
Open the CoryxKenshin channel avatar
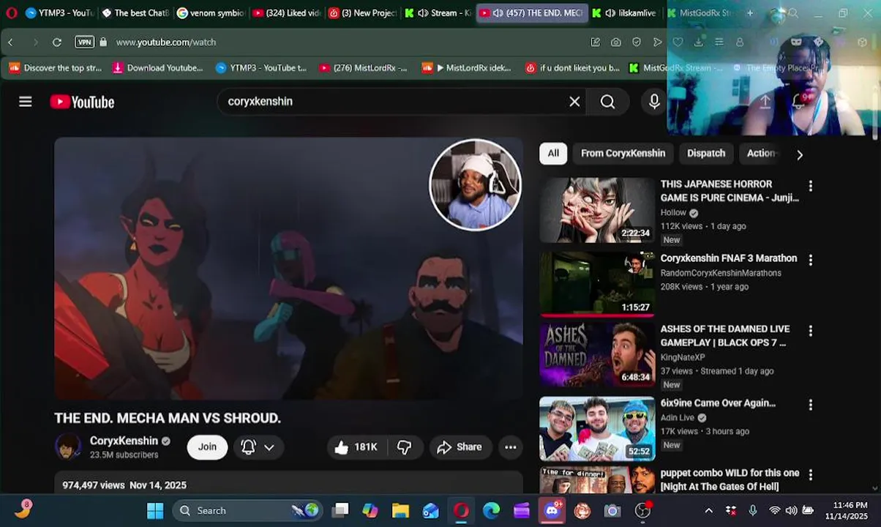coord(68,446)
